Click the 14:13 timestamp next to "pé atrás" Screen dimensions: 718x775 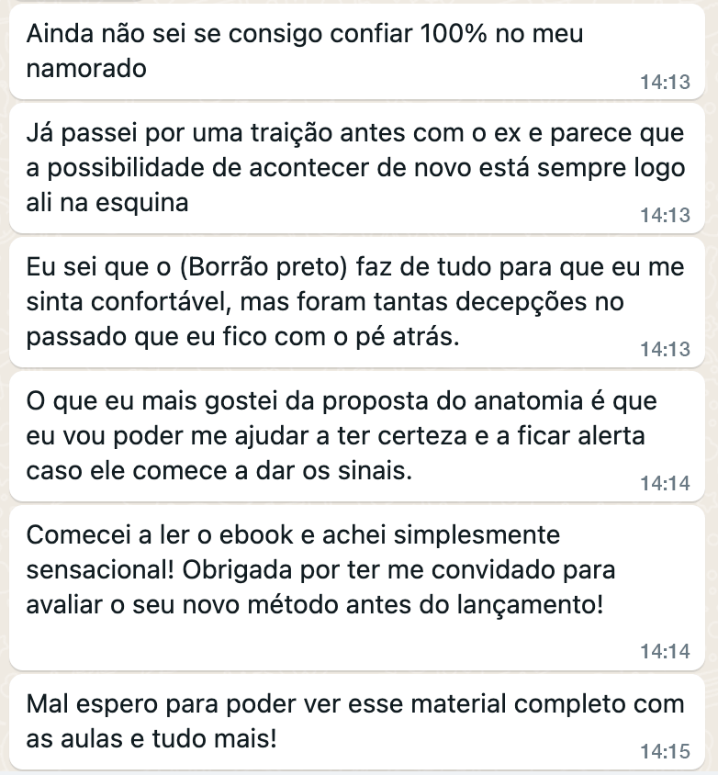665,350
